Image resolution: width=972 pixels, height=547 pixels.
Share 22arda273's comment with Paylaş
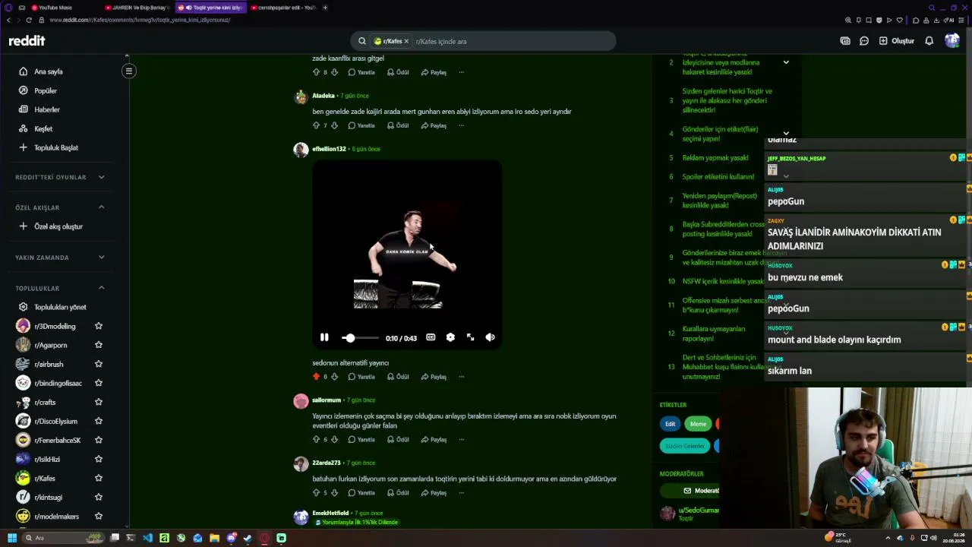434,492
